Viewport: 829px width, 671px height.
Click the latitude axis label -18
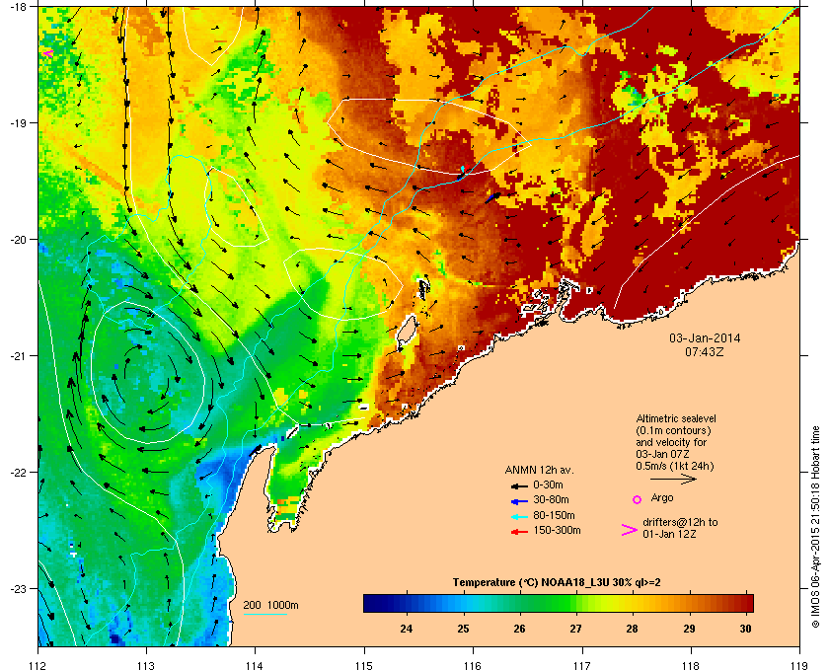[19, 7]
